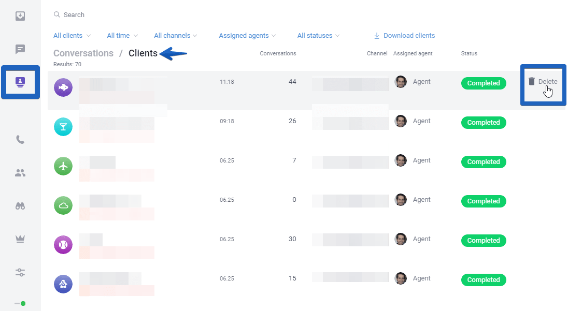Expand the All channels filter
568x311 pixels.
(x=175, y=35)
